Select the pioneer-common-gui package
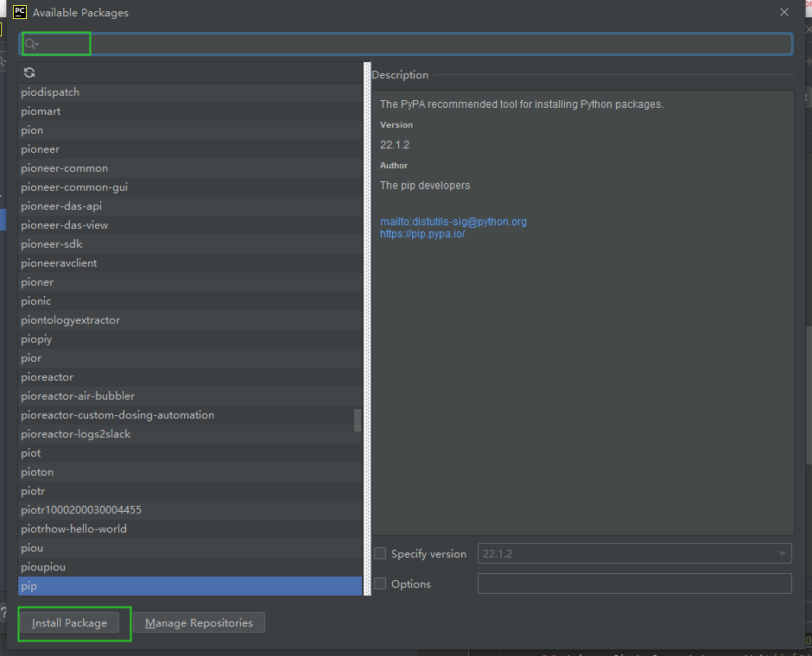This screenshot has width=812, height=656. (190, 187)
